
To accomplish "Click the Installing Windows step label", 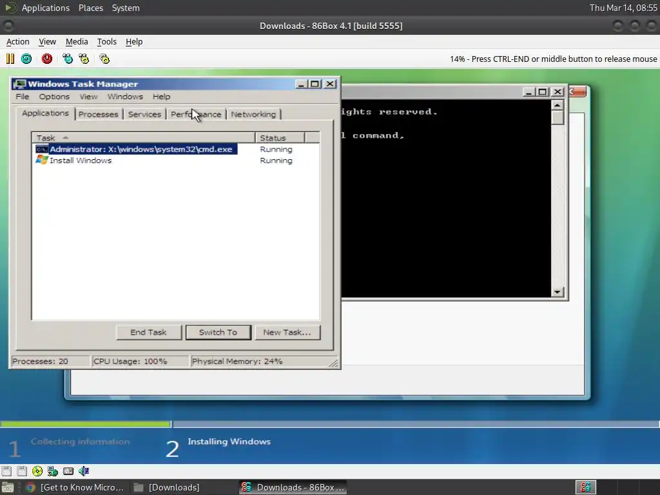I will (x=229, y=442).
